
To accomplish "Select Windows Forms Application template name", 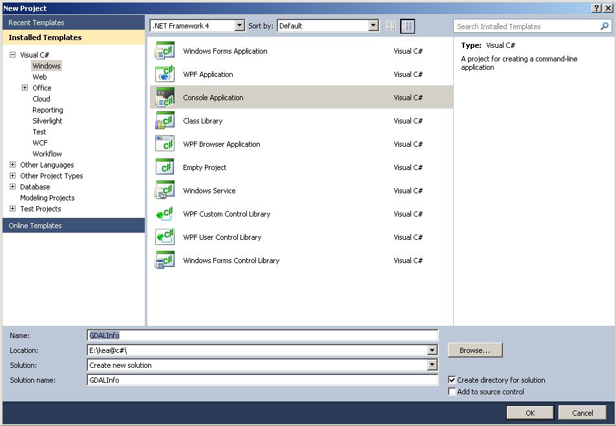I will (225, 50).
